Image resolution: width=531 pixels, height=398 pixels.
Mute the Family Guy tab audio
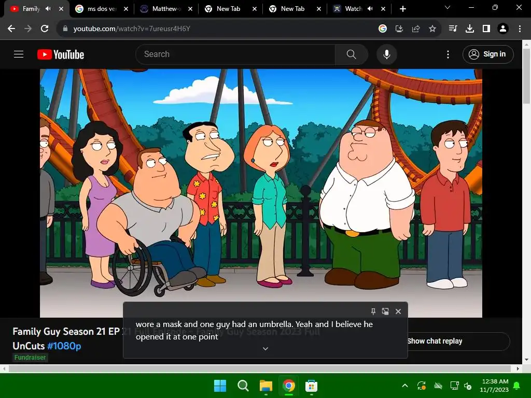48,9
